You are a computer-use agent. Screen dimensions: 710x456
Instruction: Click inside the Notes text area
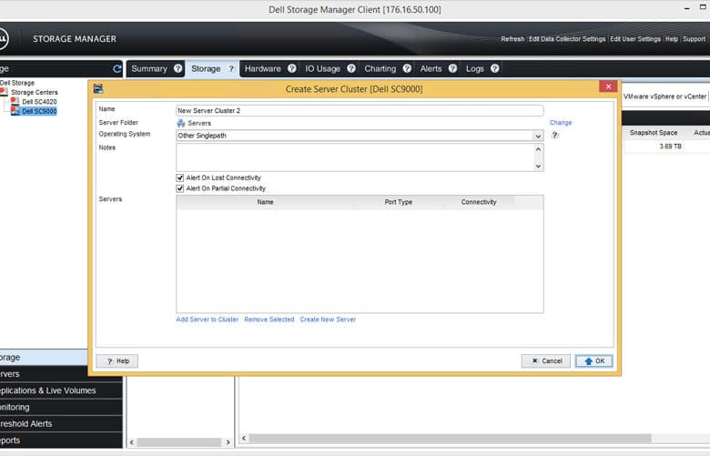coord(355,157)
